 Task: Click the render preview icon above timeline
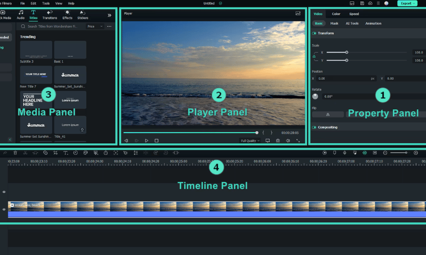325,153
